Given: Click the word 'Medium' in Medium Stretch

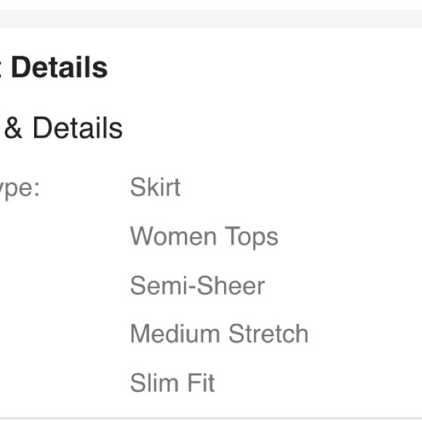Looking at the screenshot, I should (175, 333).
